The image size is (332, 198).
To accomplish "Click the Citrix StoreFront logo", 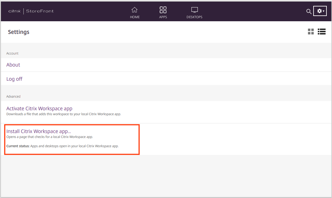I will (31, 11).
